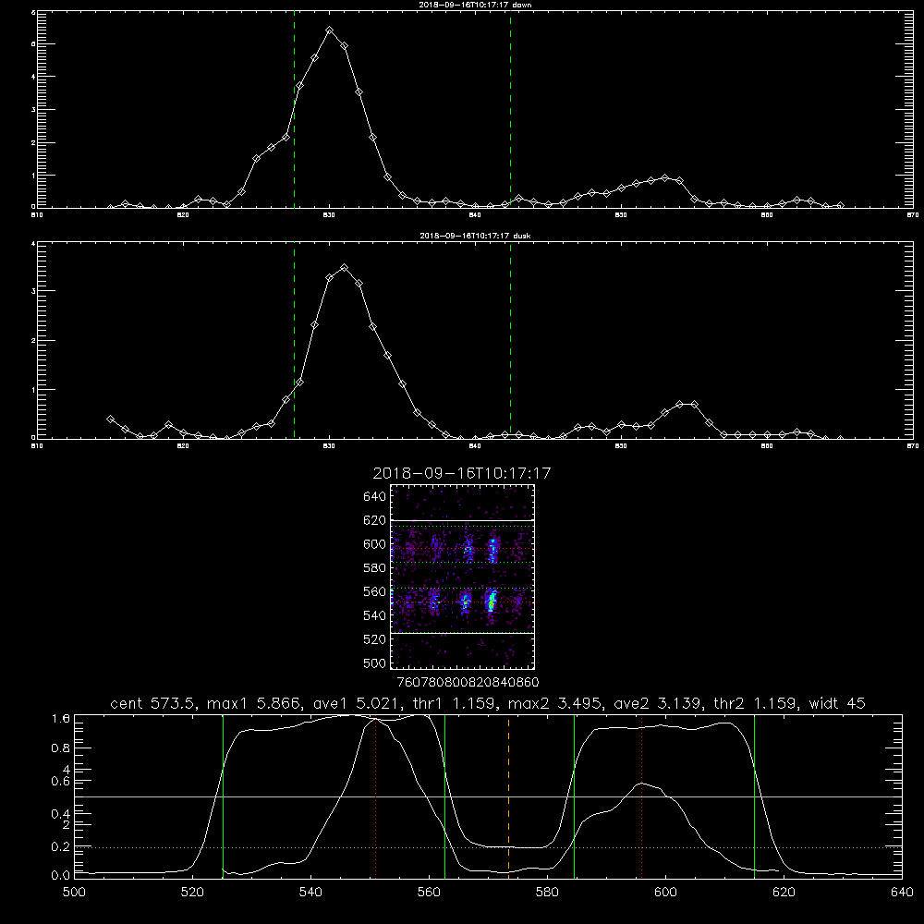Click the 'ave2 3.139' value
Screen dimensions: 924x924
click(658, 703)
